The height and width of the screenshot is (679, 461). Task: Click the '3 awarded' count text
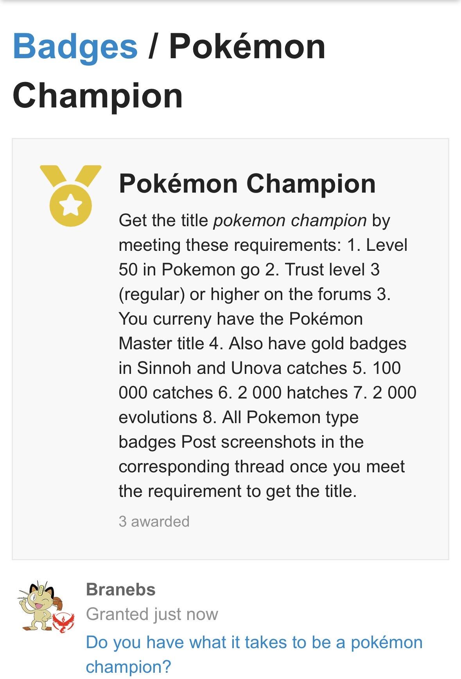pos(154,521)
